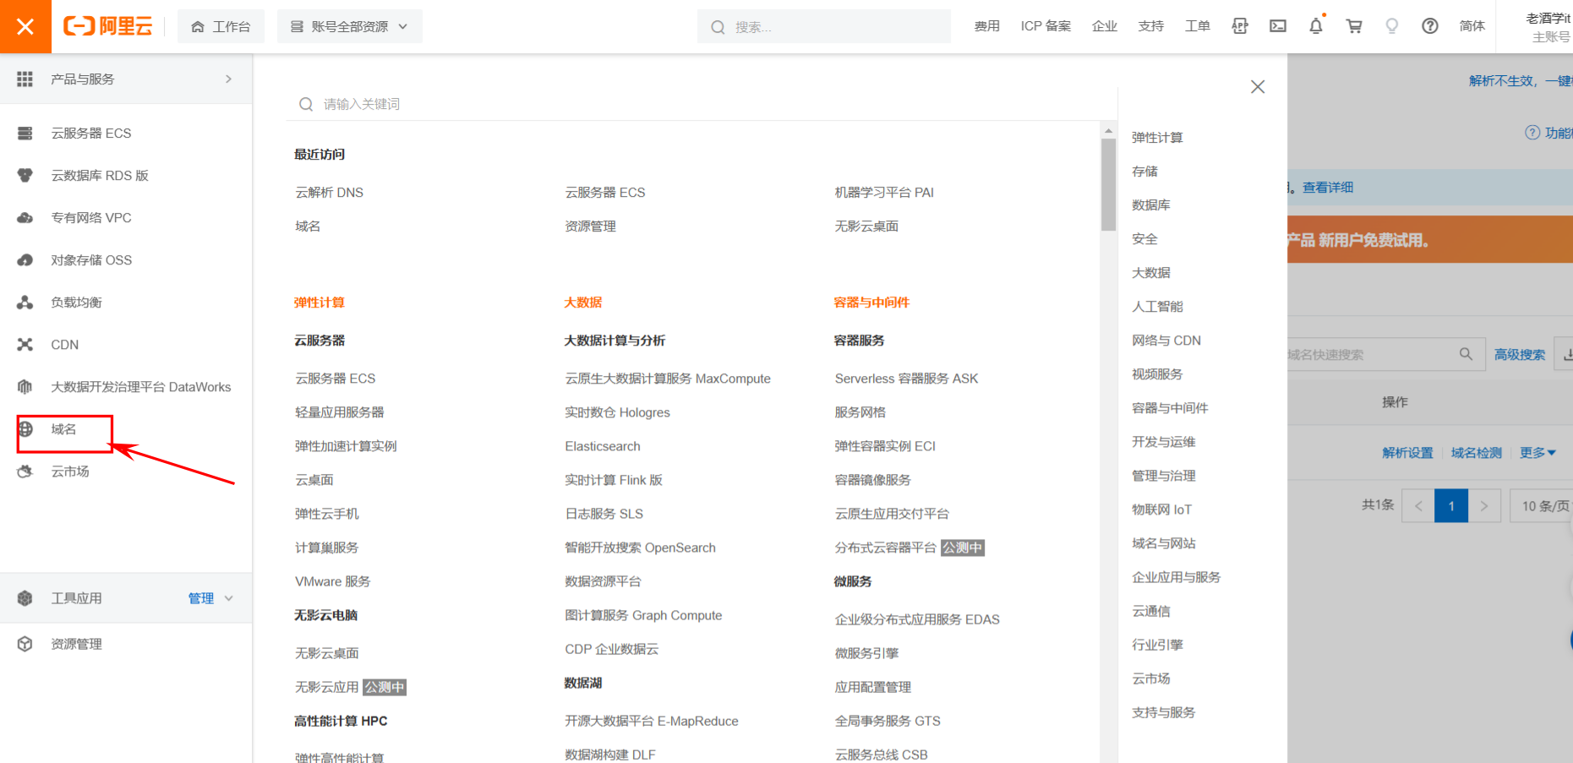Open recently visited 无影云桌面
This screenshot has width=1573, height=763.
(x=866, y=226)
